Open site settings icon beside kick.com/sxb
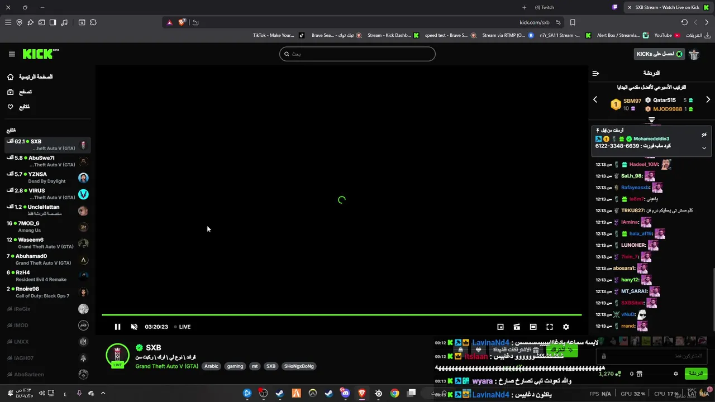This screenshot has height=402, width=715. (558, 22)
